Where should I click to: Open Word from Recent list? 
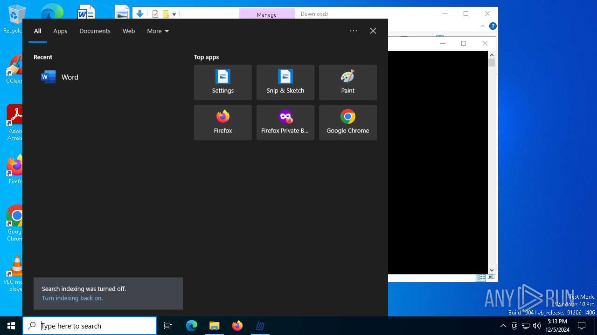click(x=106, y=77)
